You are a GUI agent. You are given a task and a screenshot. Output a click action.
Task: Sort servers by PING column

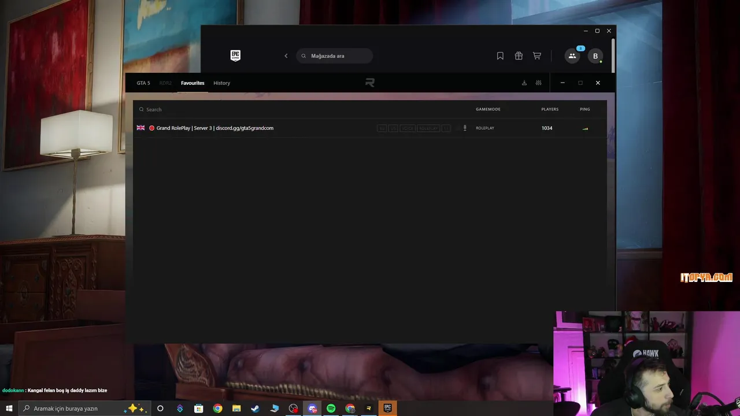pos(585,109)
